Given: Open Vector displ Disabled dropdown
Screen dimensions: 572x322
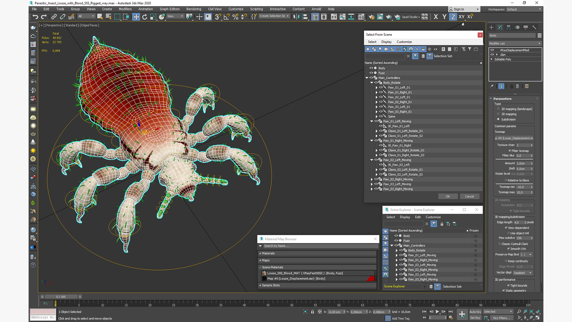Looking at the screenshot, I should (x=522, y=273).
